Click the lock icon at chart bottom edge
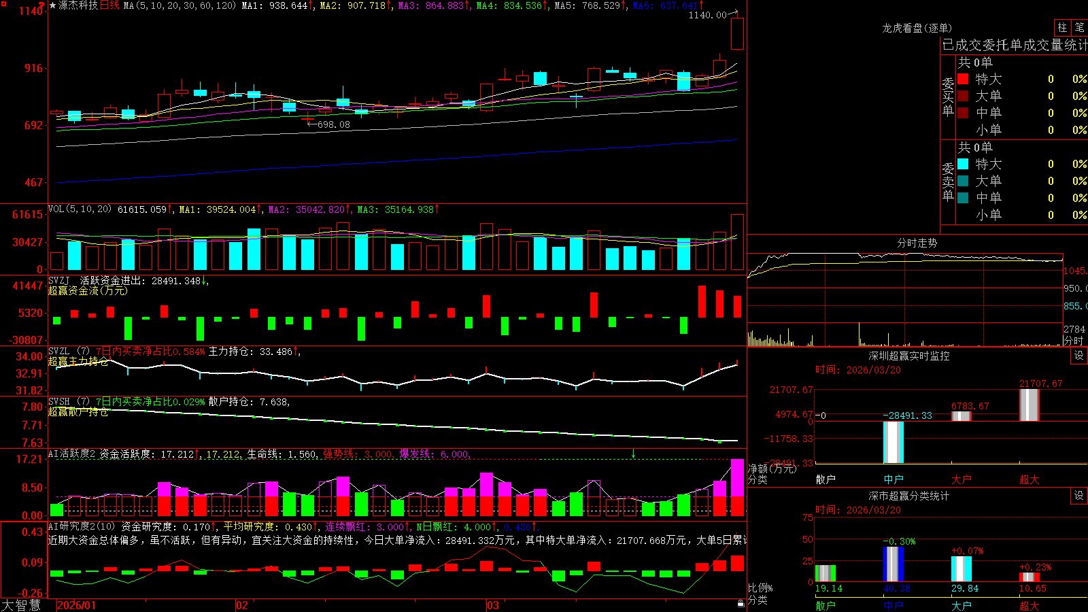The height and width of the screenshot is (612, 1088). (741, 604)
